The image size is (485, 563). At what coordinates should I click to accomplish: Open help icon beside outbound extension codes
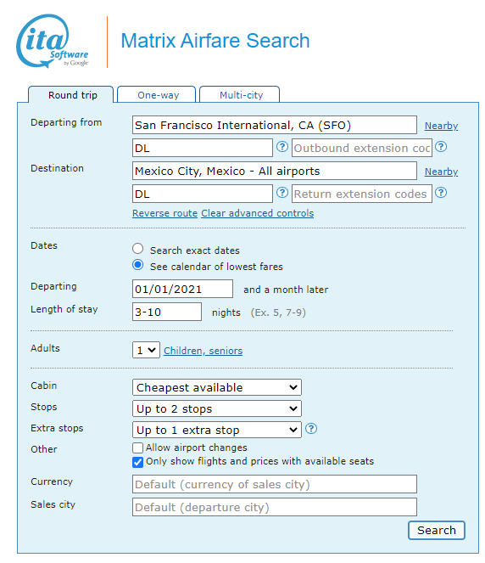441,147
